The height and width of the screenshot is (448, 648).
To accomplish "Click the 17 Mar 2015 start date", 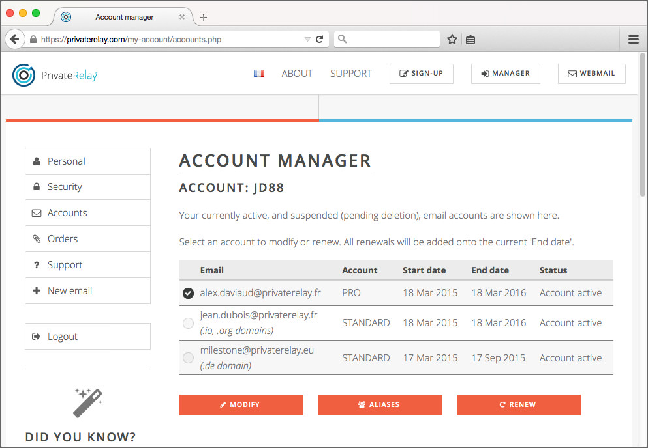I will [430, 358].
